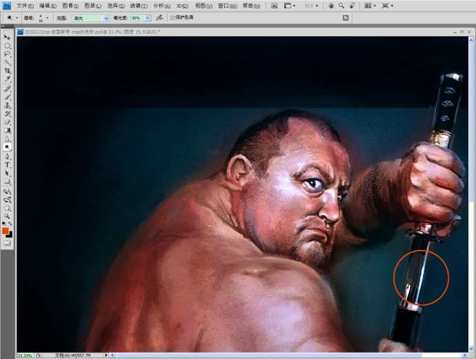Select the Zoom tool in the toolbox
476x359 pixels.
pos(7,216)
